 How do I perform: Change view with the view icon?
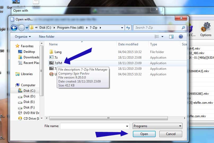tap(156, 36)
